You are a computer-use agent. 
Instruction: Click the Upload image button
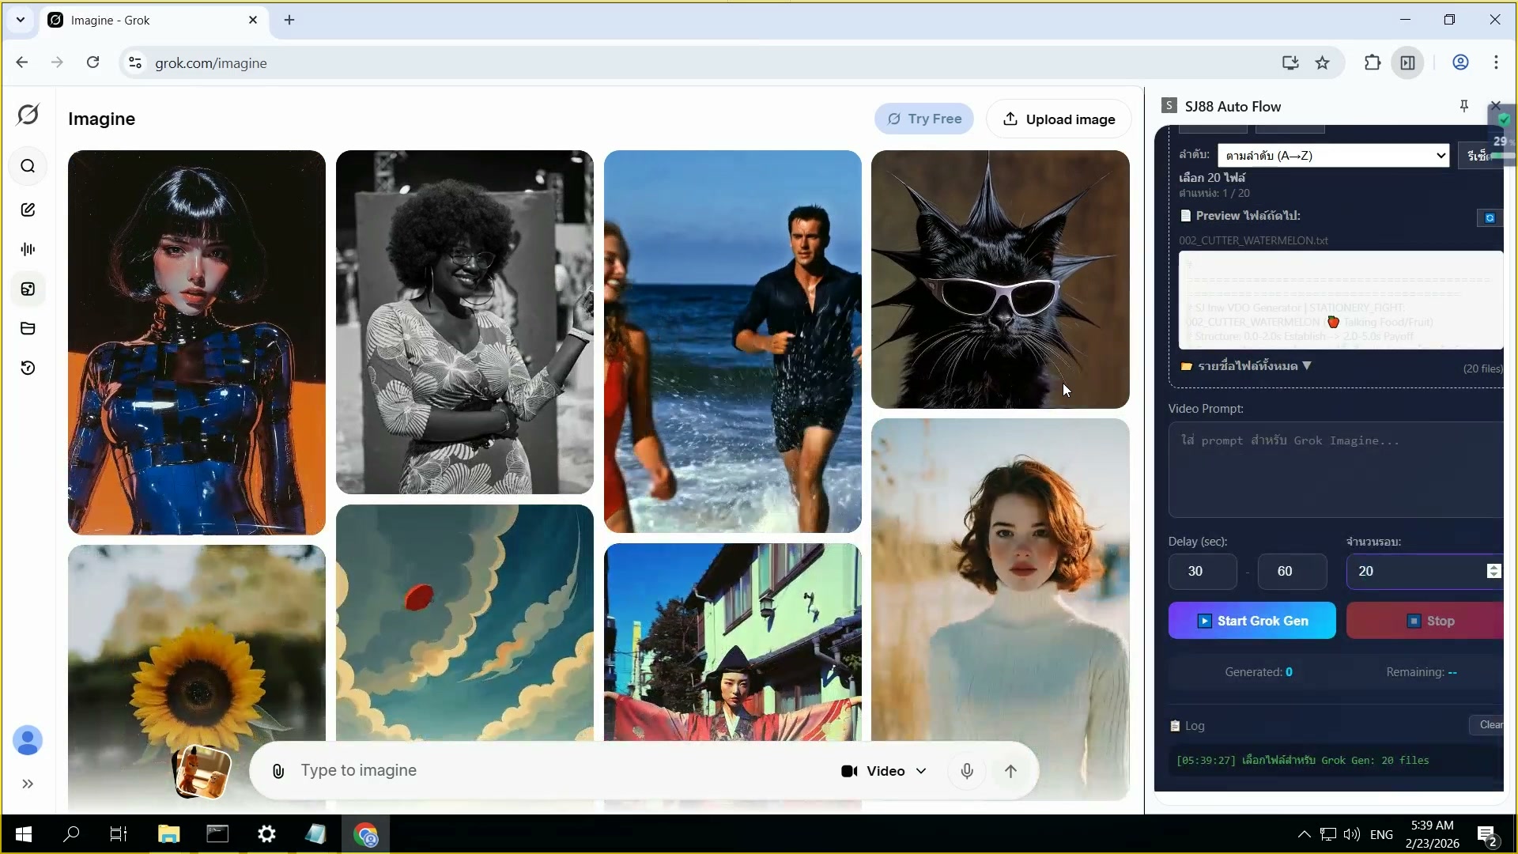tap(1059, 119)
